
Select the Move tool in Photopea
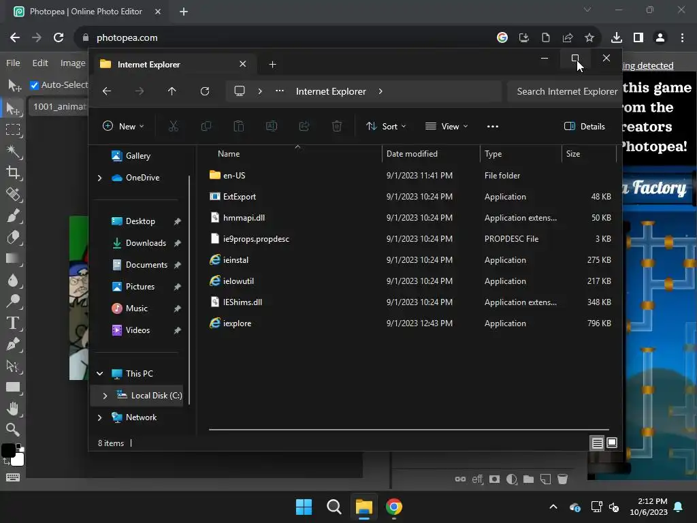(x=14, y=108)
